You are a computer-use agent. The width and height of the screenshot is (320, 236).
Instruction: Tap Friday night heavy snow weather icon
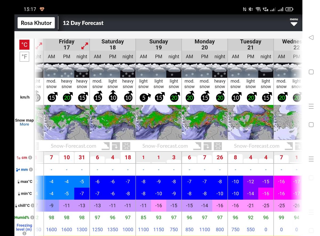pos(82,71)
